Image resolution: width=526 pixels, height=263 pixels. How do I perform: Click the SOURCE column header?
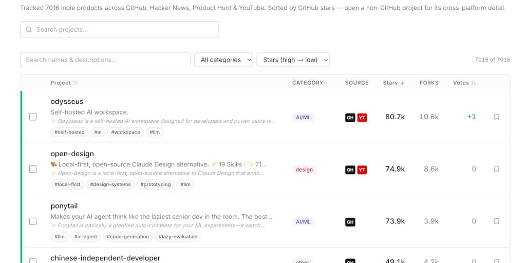pos(357,83)
